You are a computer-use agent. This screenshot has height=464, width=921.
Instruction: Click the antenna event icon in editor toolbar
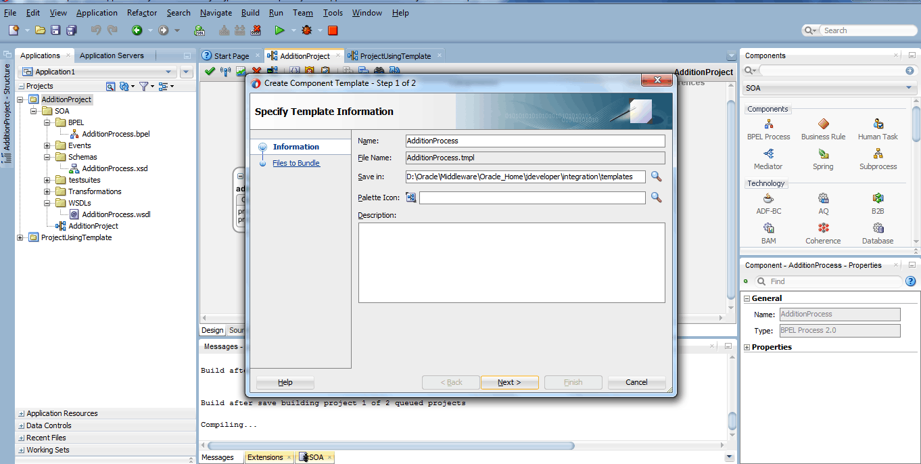tap(226, 71)
